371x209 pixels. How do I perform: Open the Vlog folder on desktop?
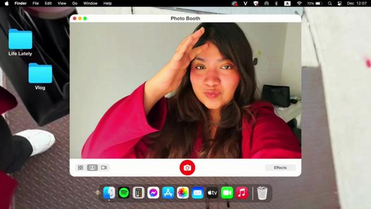(40, 77)
